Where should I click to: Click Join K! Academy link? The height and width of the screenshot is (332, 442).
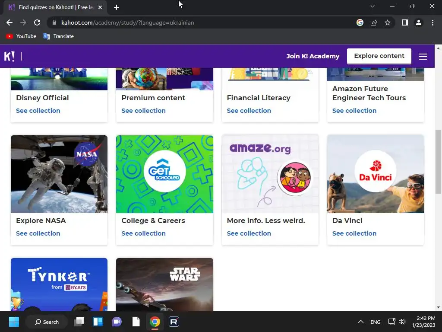(313, 56)
